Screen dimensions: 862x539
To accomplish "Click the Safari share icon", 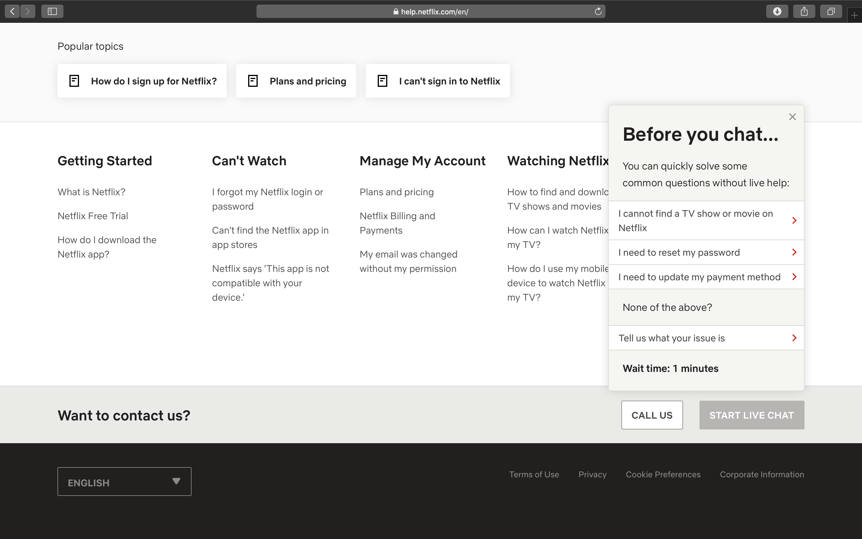I will click(804, 11).
